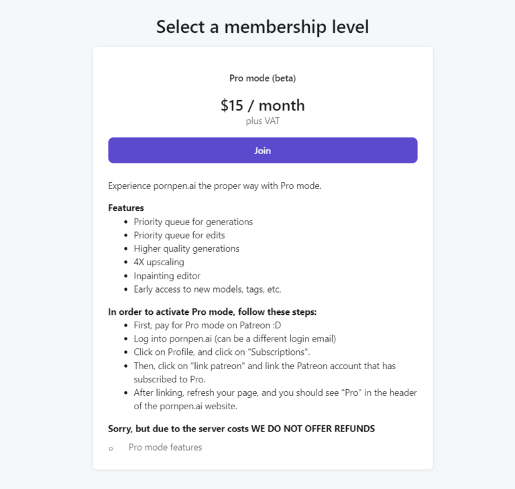The width and height of the screenshot is (515, 489).
Task: Click the "Click on Profile" step
Action: point(221,352)
